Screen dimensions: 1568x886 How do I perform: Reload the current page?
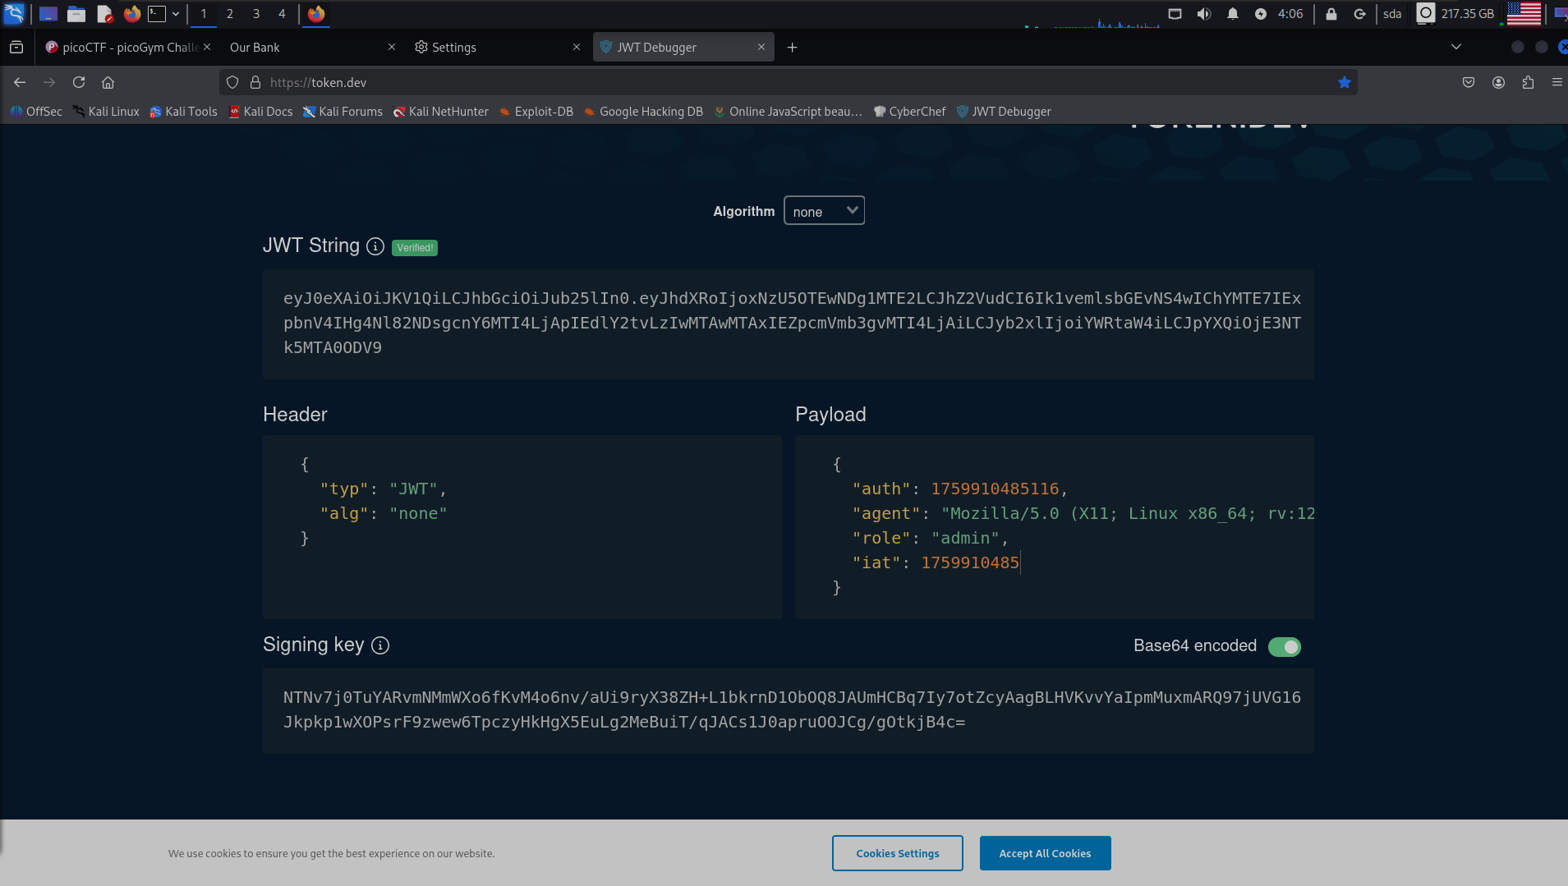point(79,82)
